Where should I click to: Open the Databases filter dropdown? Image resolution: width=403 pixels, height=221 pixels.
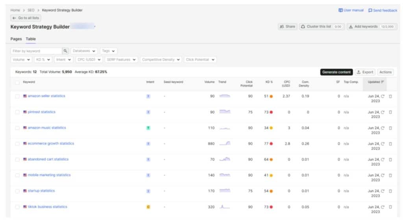click(84, 51)
